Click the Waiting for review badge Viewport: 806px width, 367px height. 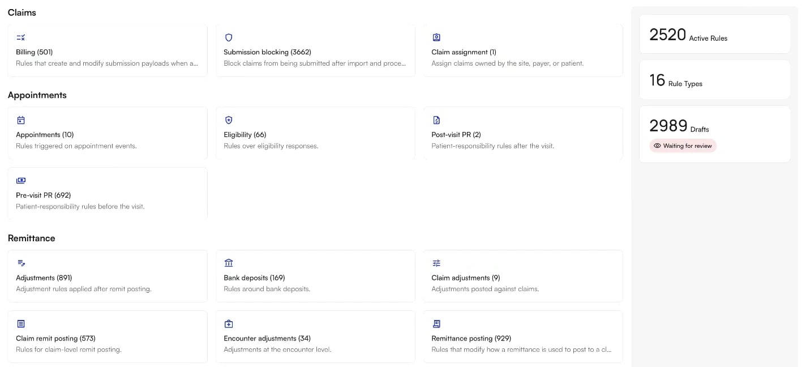[x=683, y=146]
